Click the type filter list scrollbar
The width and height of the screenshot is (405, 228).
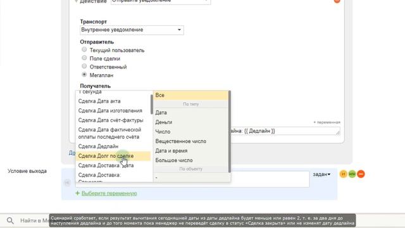[230, 132]
